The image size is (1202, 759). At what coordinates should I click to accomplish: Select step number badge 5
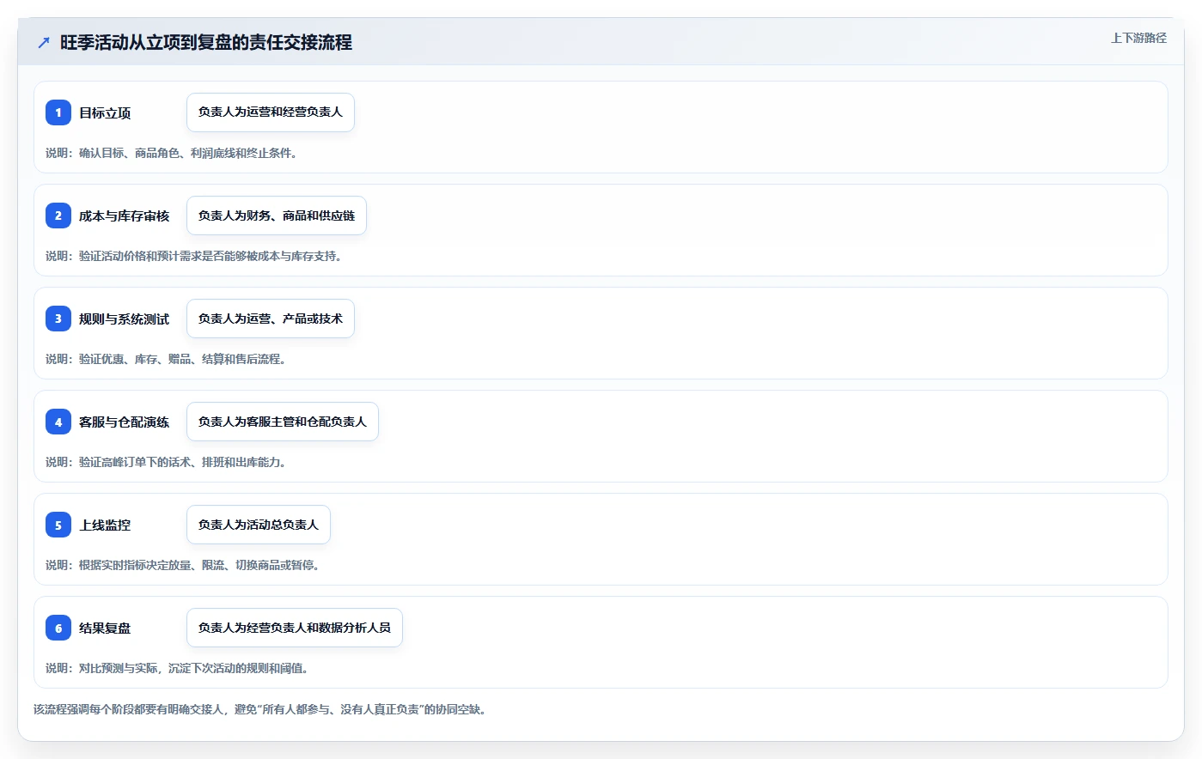click(x=58, y=525)
